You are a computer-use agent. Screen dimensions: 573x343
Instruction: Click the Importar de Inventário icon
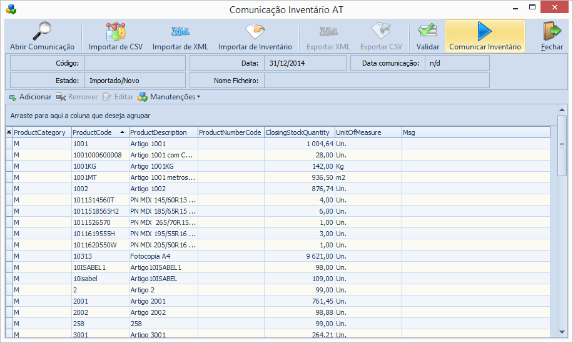(255, 31)
